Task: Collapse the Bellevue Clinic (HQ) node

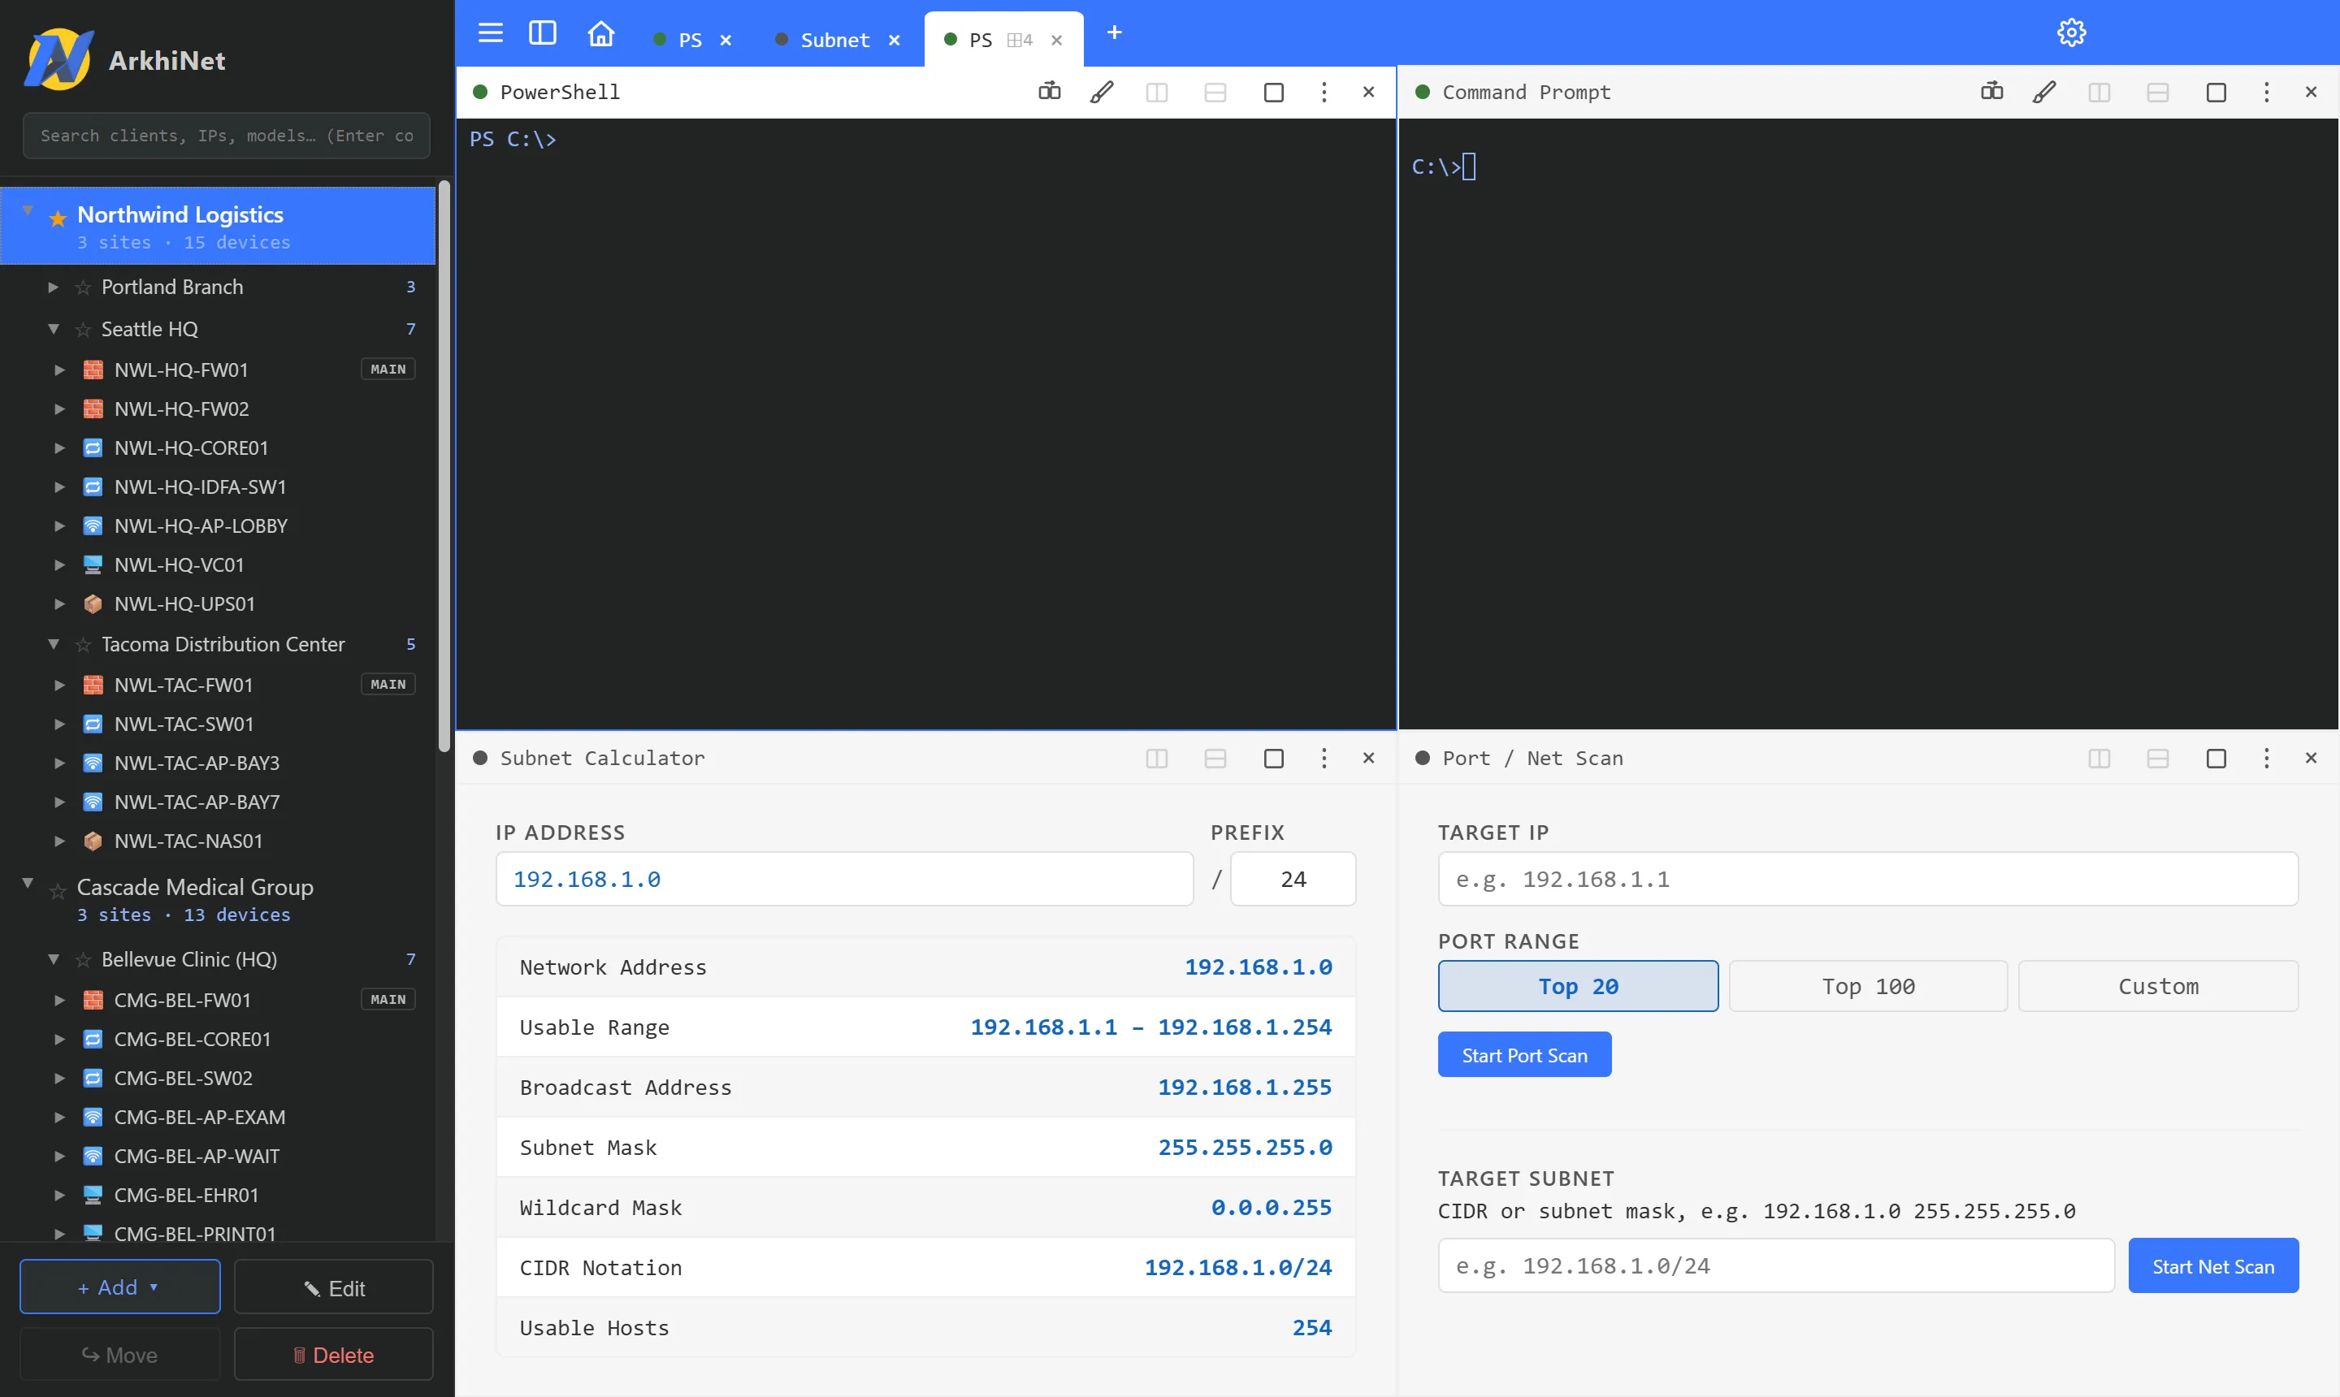Action: click(53, 959)
